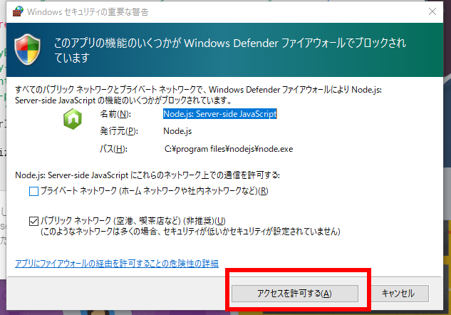The height and width of the screenshot is (315, 451).
Task: Click the line about allowing communication on networks
Action: tap(147, 175)
